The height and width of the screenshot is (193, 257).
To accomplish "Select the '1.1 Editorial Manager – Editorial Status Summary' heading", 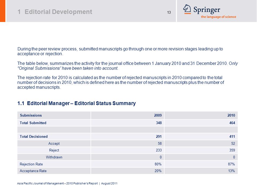I will click(77, 103).
